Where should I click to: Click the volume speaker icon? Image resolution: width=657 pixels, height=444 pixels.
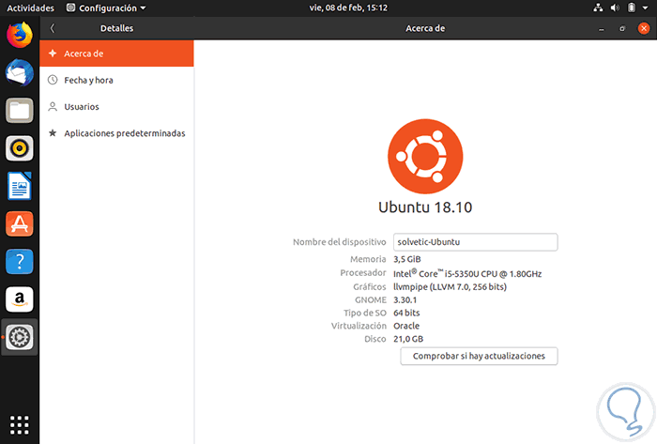point(615,8)
